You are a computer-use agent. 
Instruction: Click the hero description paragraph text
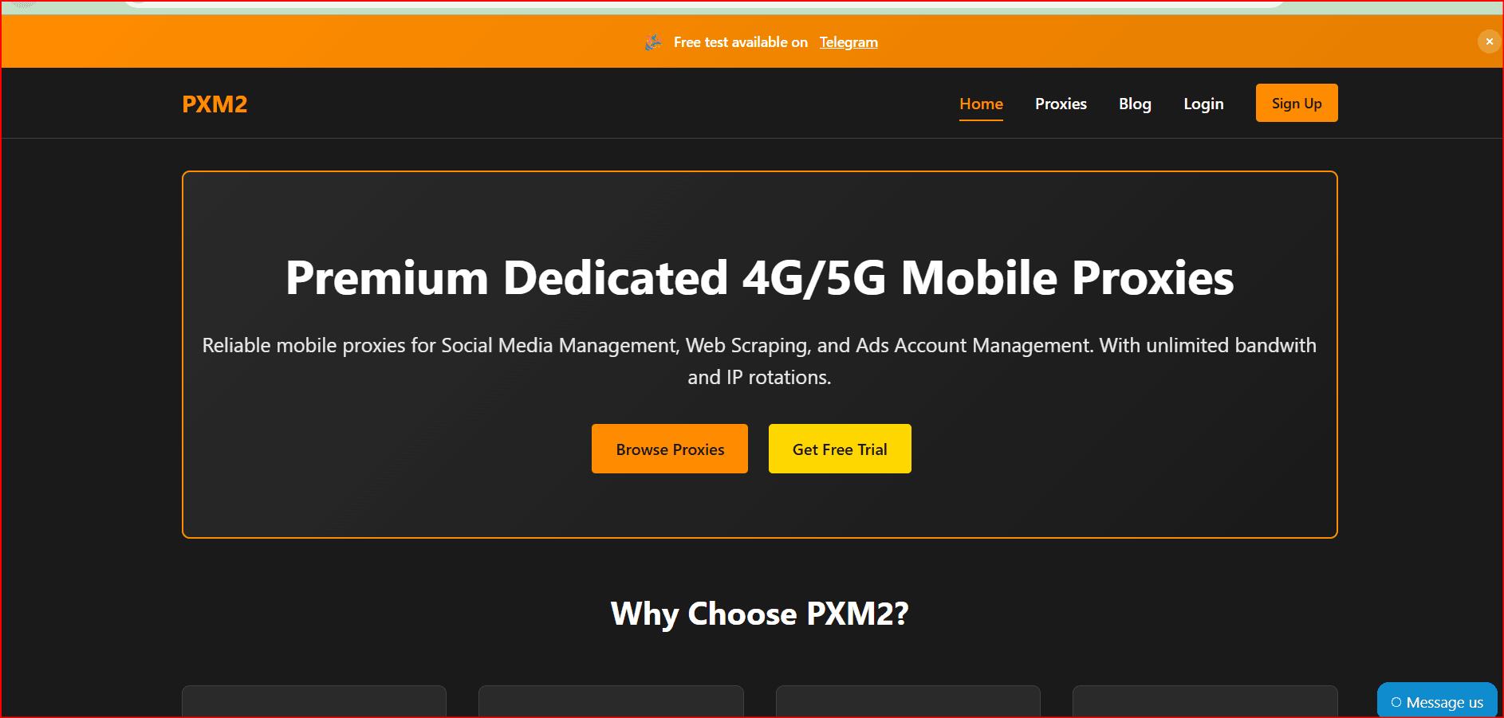[759, 361]
